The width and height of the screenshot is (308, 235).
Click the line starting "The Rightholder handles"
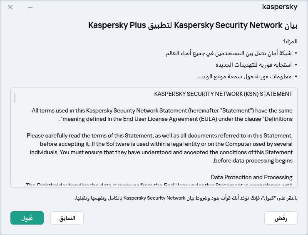(159, 185)
